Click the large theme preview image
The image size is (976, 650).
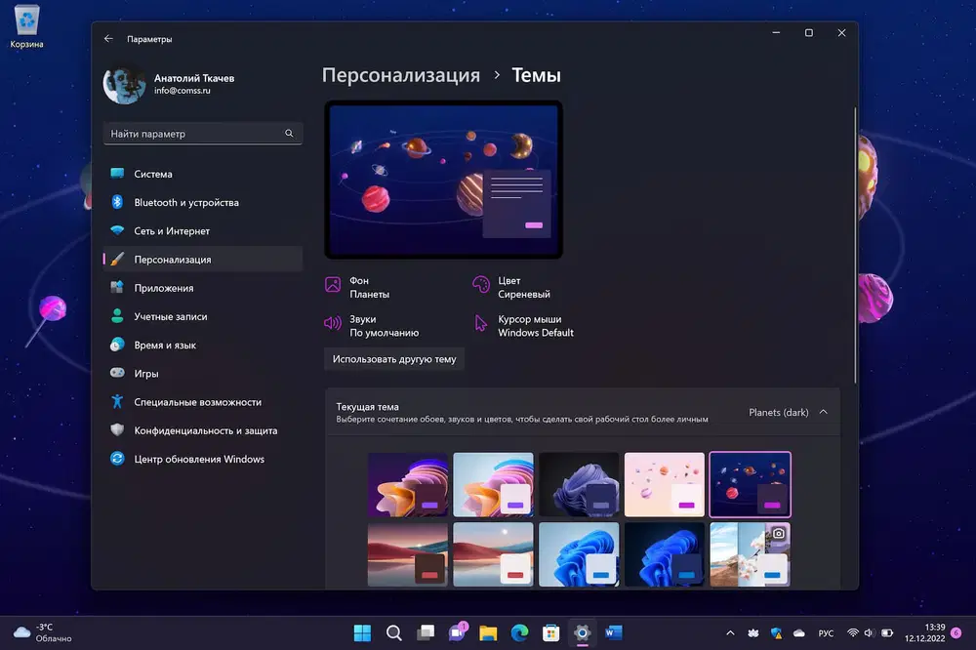tap(444, 180)
